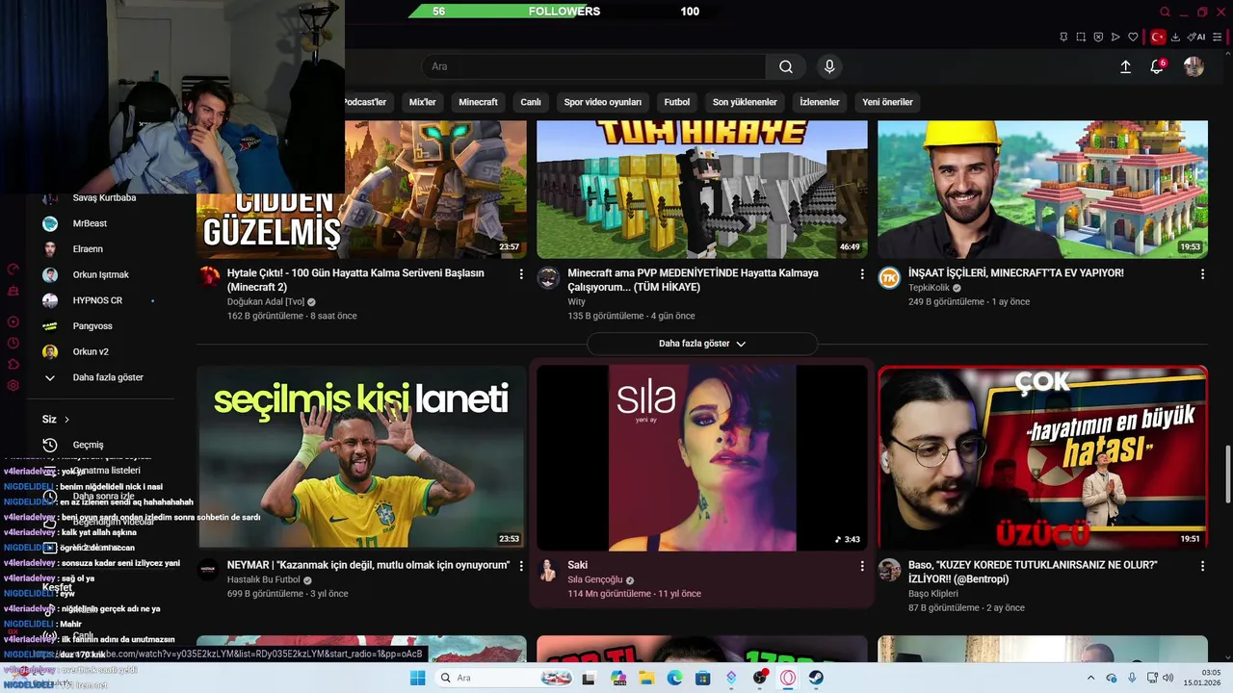Open options menu for Baso KUZEY KOREDE video
The image size is (1233, 693).
tap(1202, 566)
